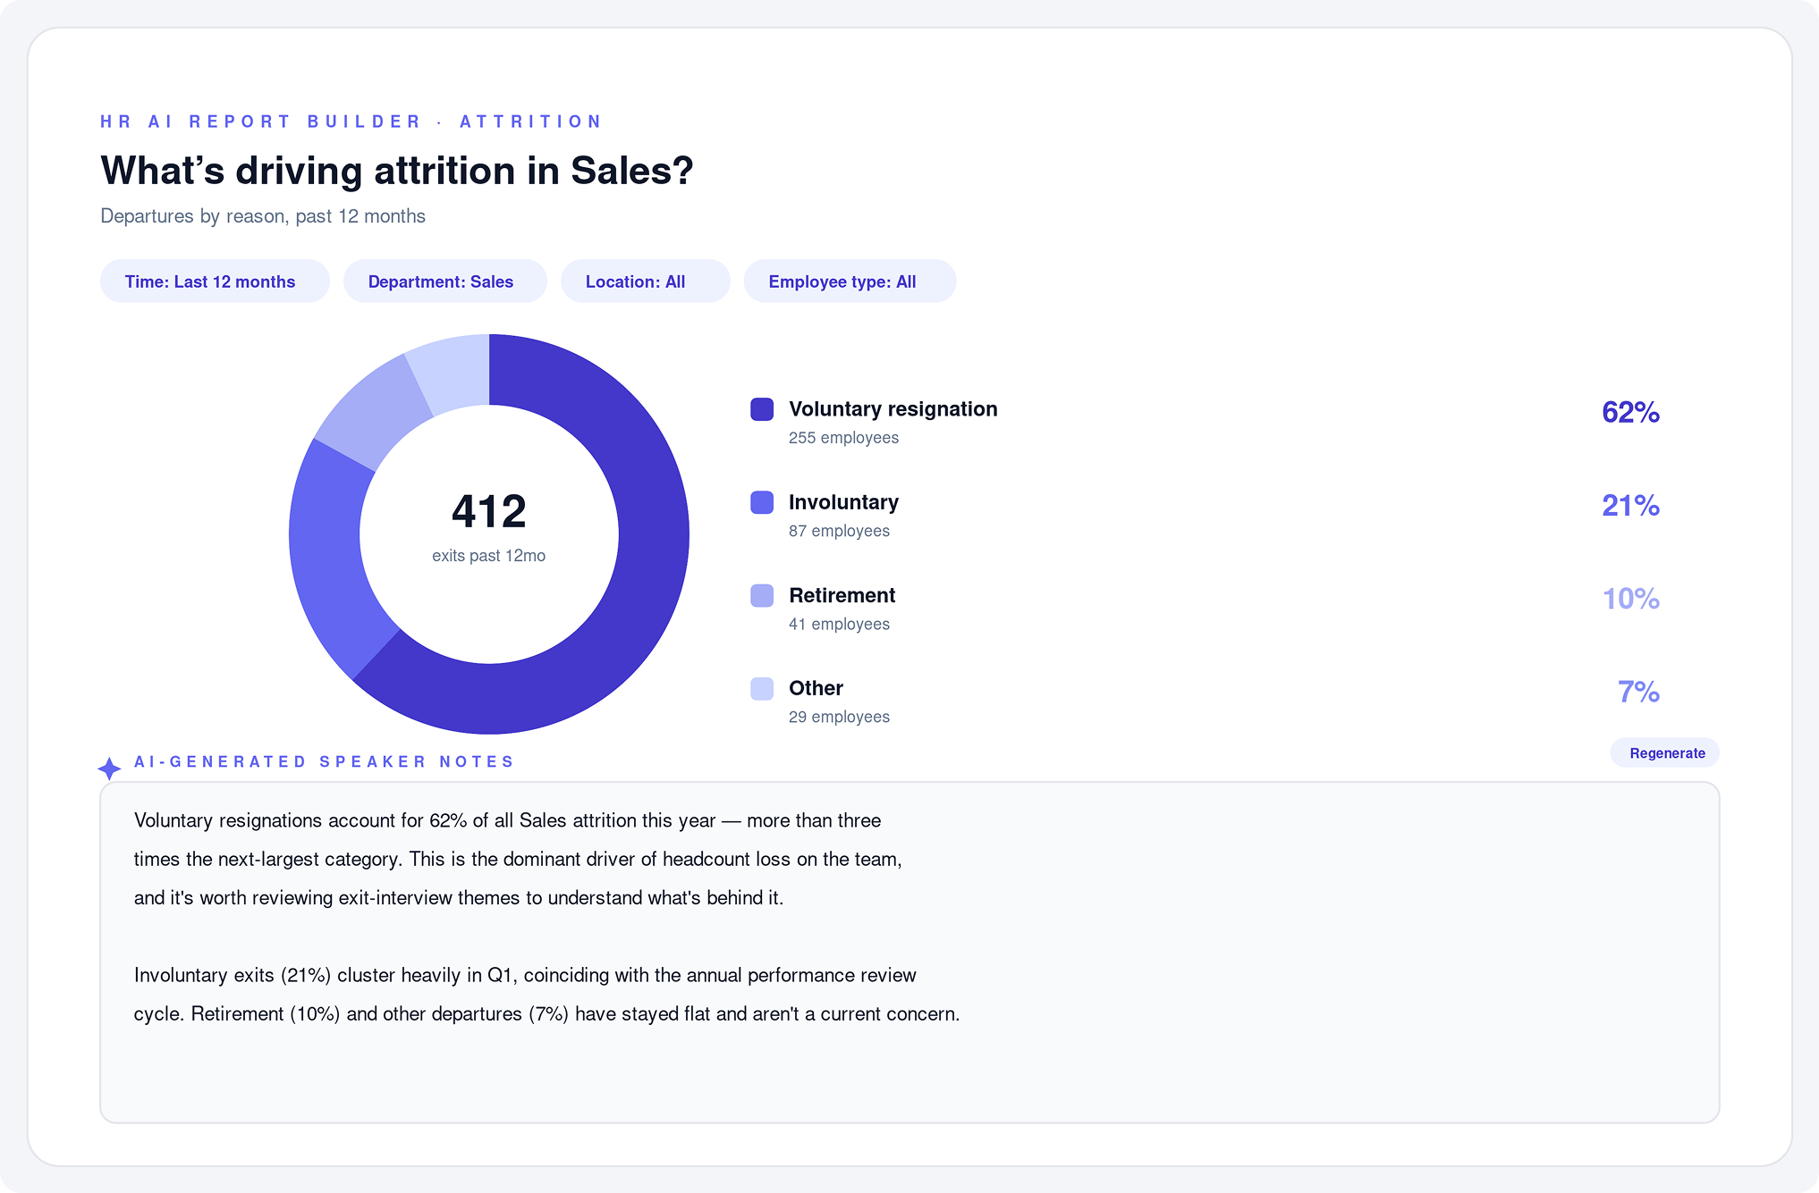Open the Department: Sales filter chip

tap(444, 281)
